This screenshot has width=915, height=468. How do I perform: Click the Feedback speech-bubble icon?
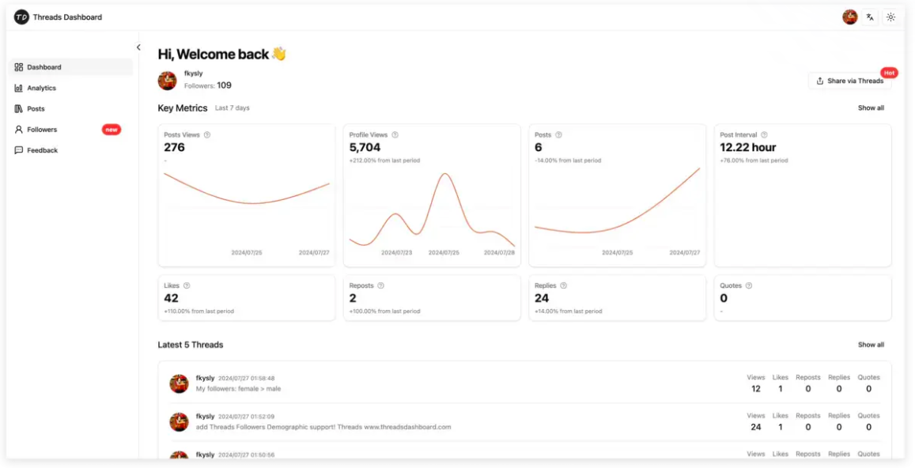tap(18, 150)
